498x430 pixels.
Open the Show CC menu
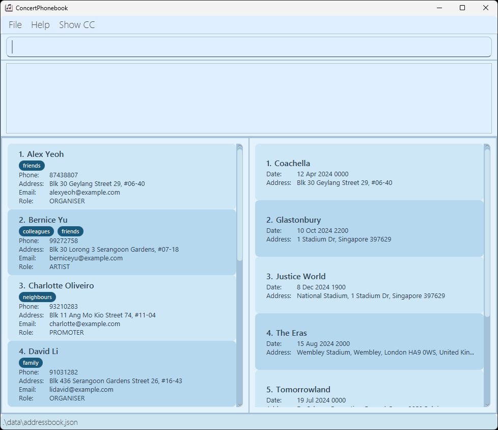(x=77, y=25)
